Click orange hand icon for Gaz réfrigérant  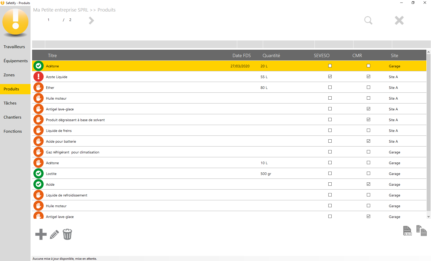pos(39,152)
